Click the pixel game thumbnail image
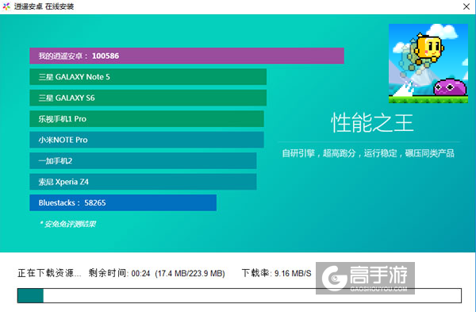Screen dimensions: 476x312 click(x=428, y=64)
